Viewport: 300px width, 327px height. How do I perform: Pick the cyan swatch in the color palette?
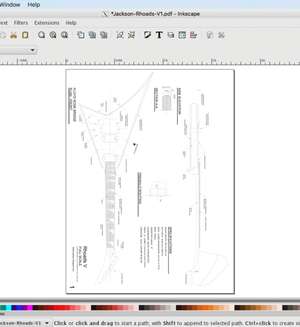[9, 308]
